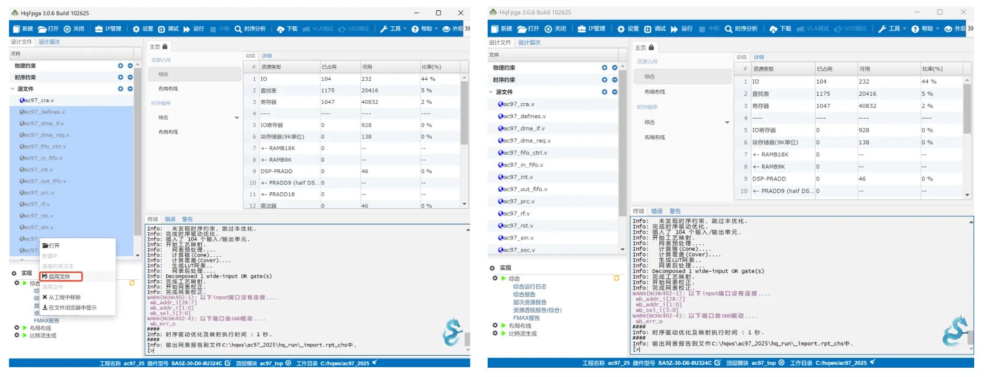Collapse the 源文件 tree in the right window
The image size is (984, 377).
click(x=491, y=92)
